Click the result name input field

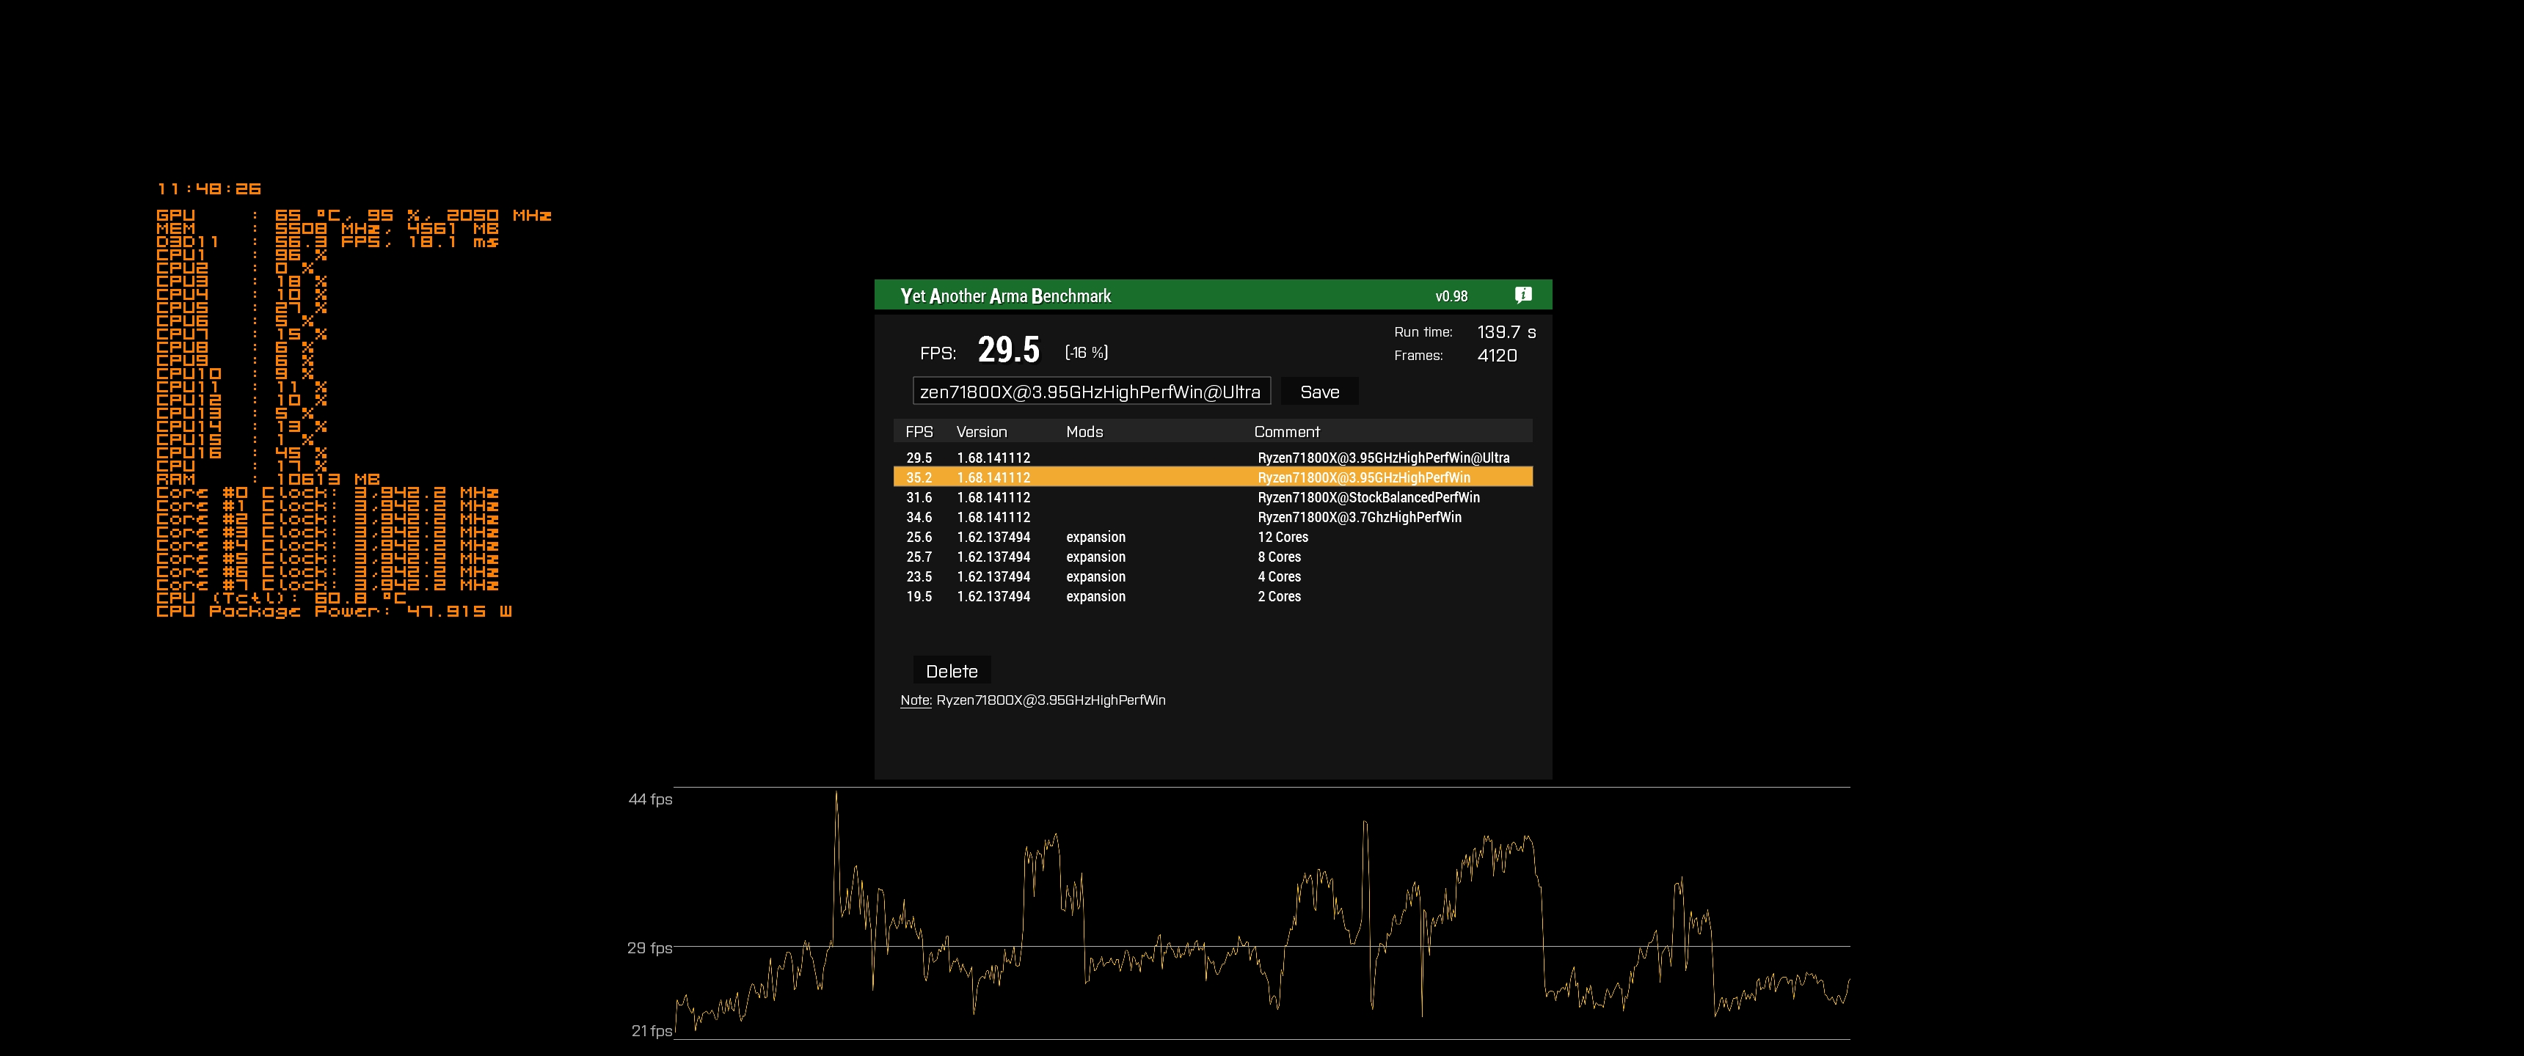point(1090,392)
